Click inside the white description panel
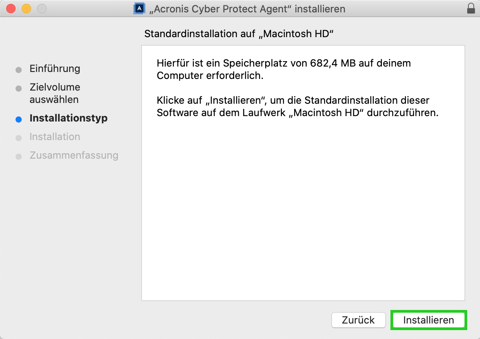480x339 pixels. [x=302, y=193]
